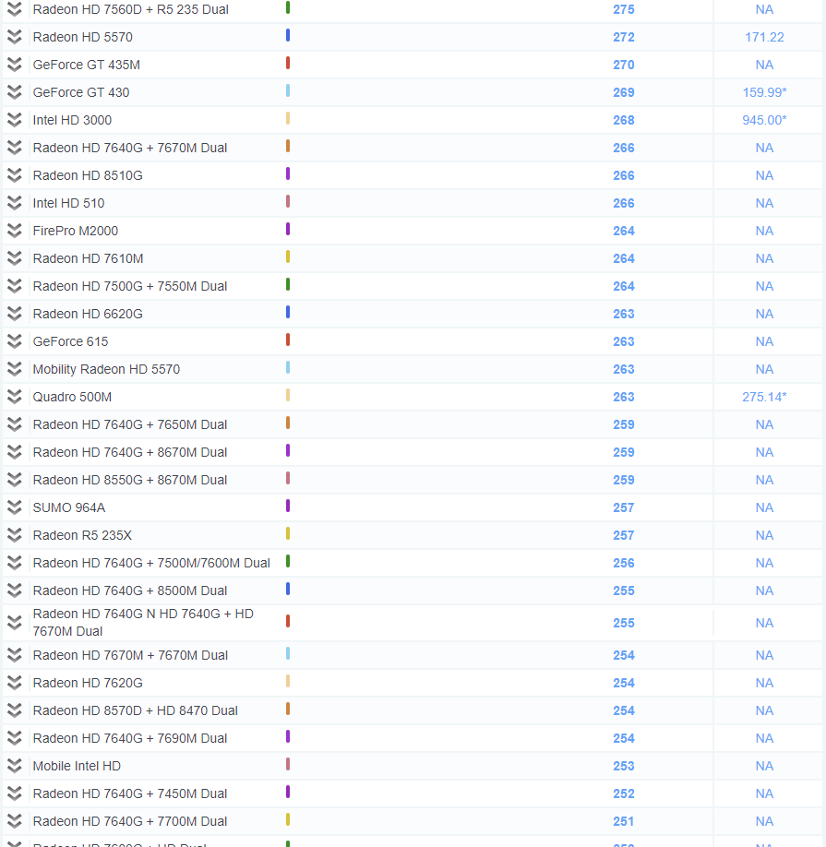Expand details for Radeon HD 5570 row

pyautogui.click(x=15, y=37)
